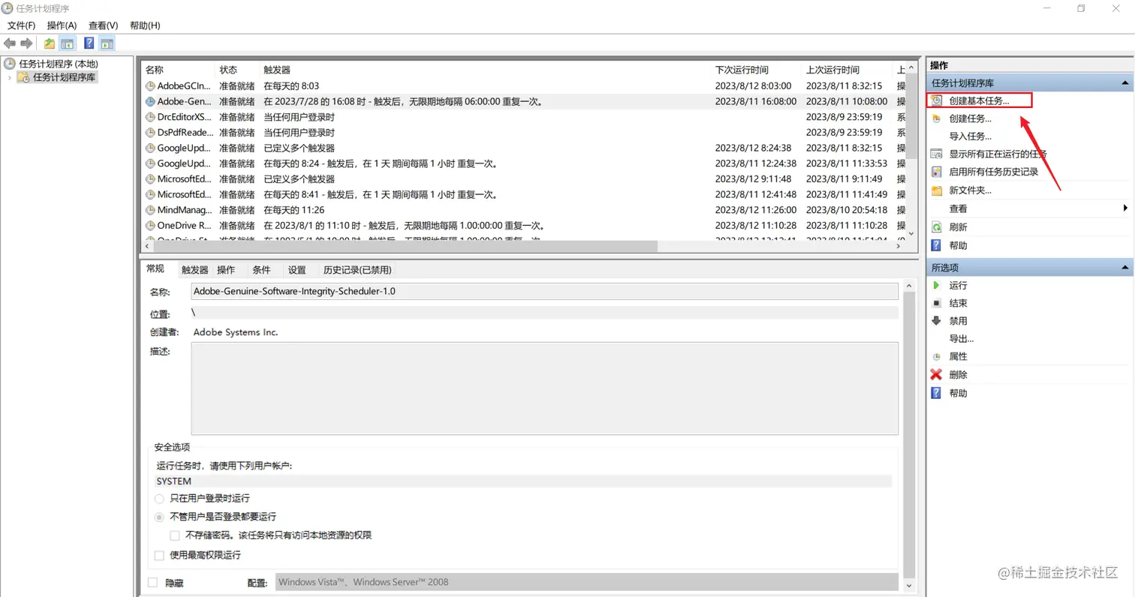This screenshot has width=1135, height=597.
Task: Click the 新文件夹 folder icon
Action: [x=936, y=190]
